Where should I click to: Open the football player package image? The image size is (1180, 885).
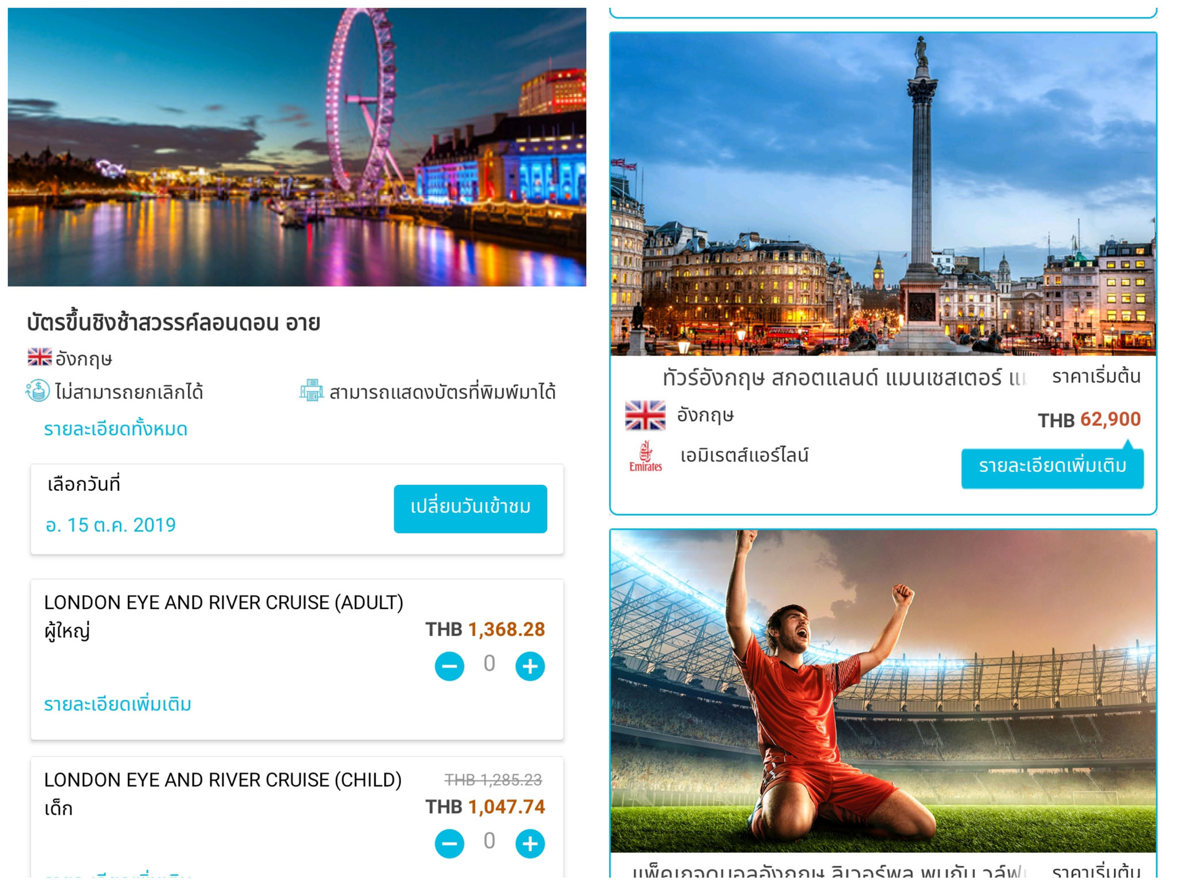(883, 691)
